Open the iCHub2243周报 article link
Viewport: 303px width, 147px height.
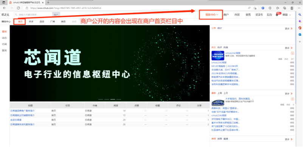pos(219,63)
